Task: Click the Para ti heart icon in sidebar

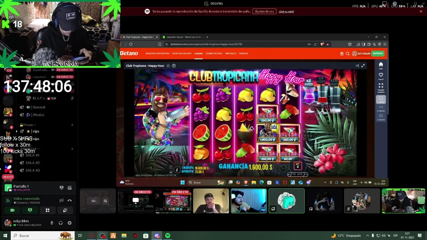Action: [381, 76]
